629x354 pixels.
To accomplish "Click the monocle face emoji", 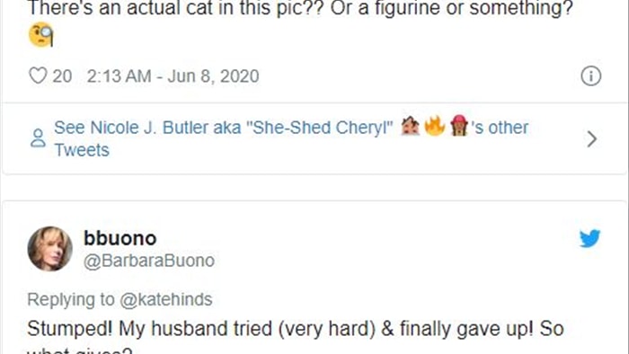I will click(x=41, y=35).
